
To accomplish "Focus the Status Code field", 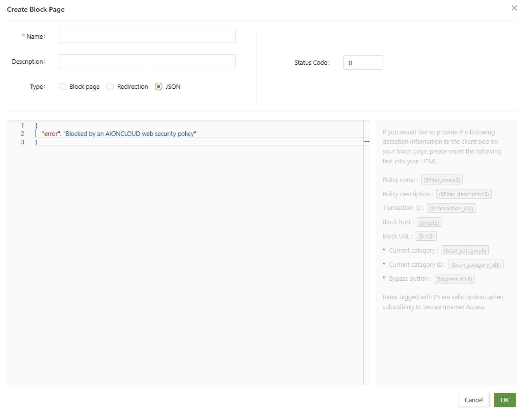I will pyautogui.click(x=363, y=63).
